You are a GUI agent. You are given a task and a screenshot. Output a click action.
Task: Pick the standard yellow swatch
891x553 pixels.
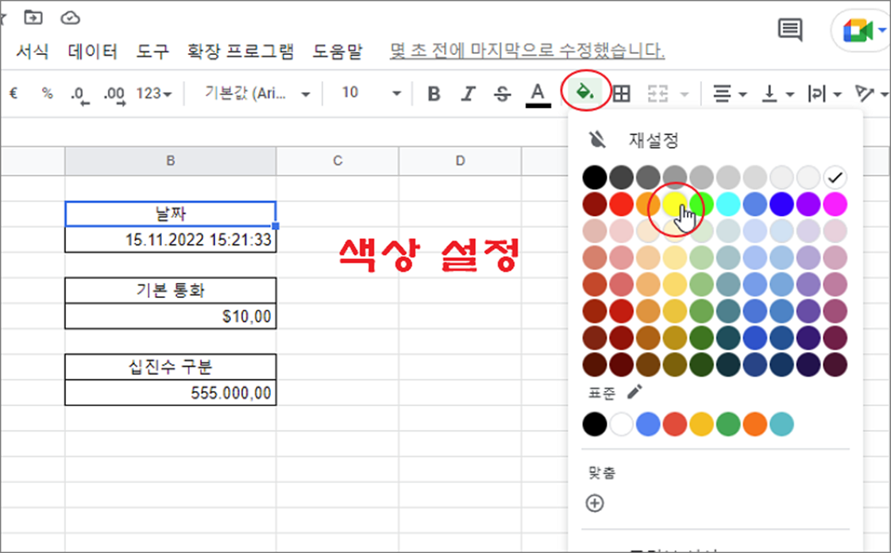(701, 424)
